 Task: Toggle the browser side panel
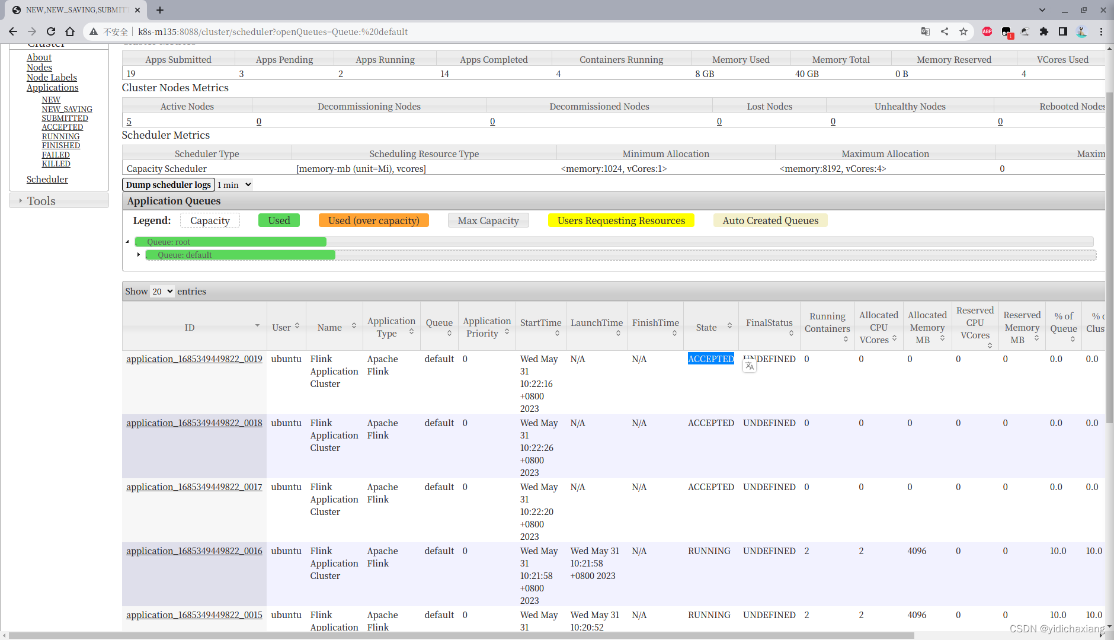click(x=1063, y=31)
